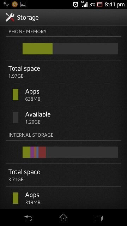Image resolution: width=127 pixels, height=226 pixels.
Task: Tap the Storage title text
Action: (28, 18)
